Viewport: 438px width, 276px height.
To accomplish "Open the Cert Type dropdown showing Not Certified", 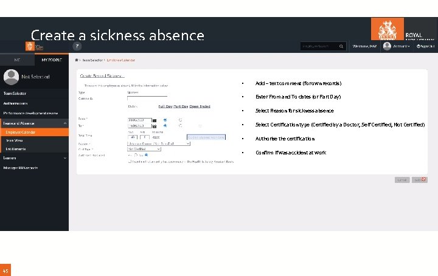I will (x=144, y=149).
